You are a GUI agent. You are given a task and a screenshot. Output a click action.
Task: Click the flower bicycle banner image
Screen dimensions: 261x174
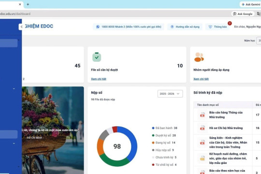[53, 130]
